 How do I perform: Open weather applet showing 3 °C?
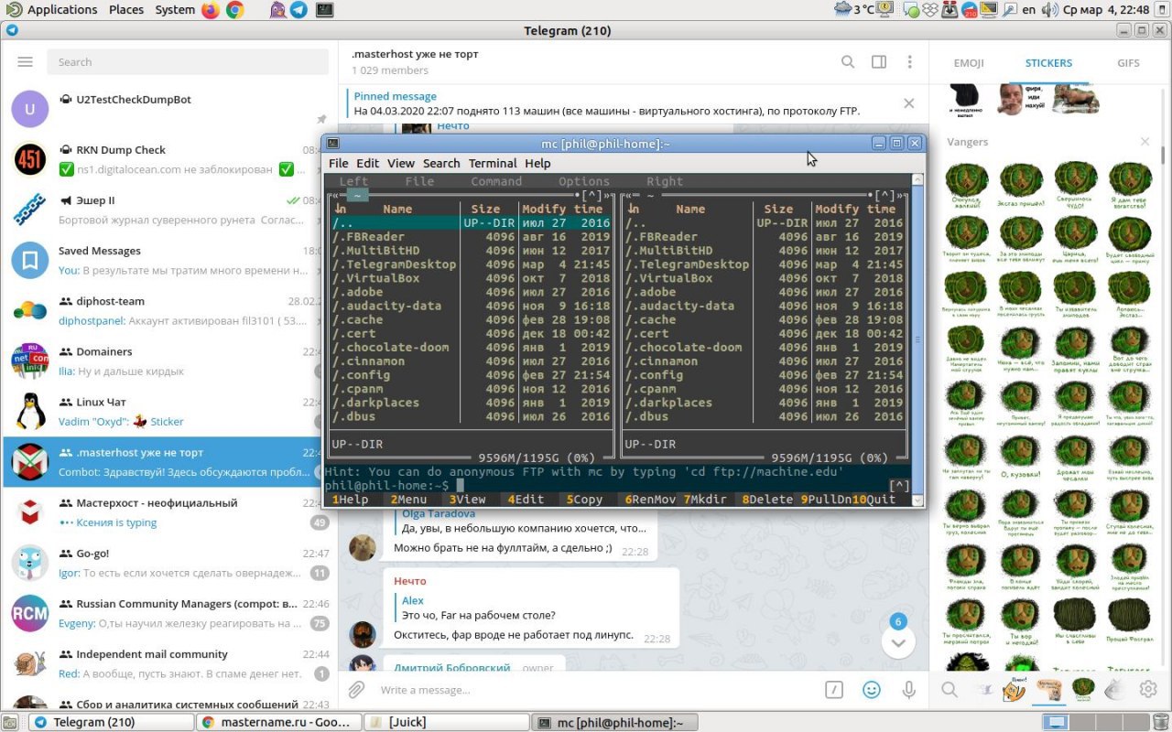854,10
